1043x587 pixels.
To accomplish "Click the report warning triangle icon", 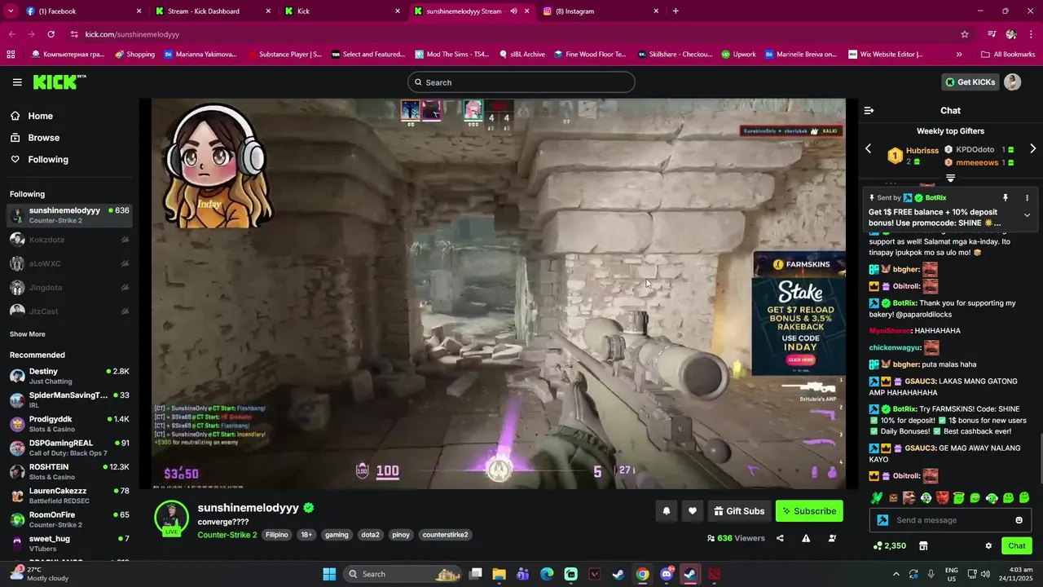I will pos(806,538).
